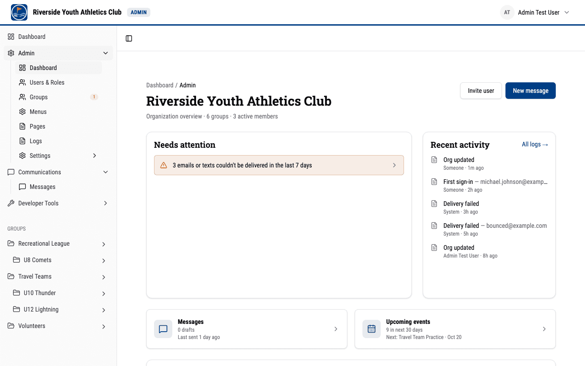Click the folder icon beside U10 Thunder
This screenshot has height=366, width=585.
pyautogui.click(x=16, y=293)
